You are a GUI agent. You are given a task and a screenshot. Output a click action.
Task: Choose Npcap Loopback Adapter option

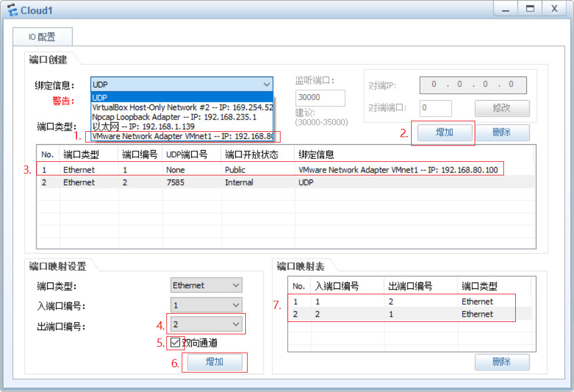point(182,117)
